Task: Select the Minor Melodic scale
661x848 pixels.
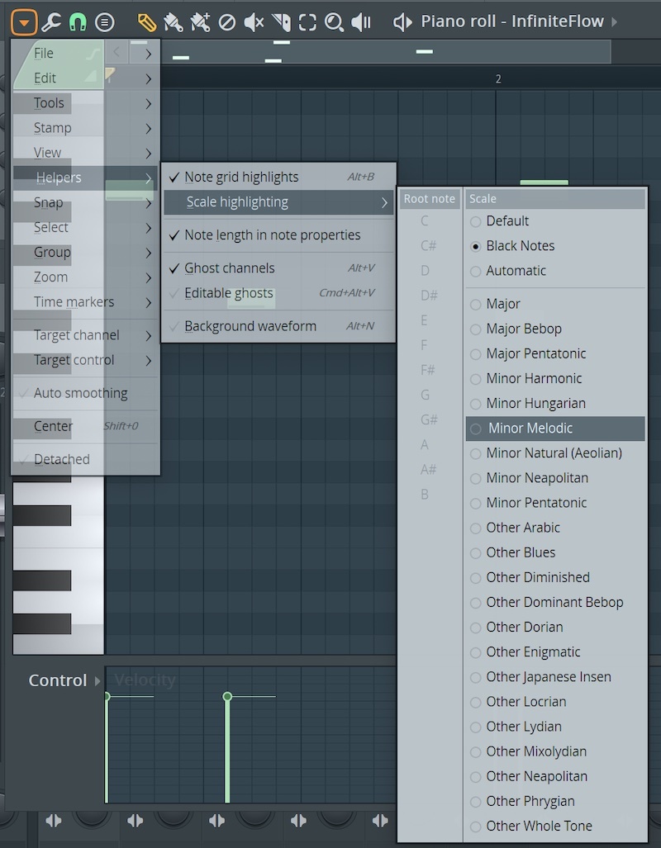Action: tap(530, 429)
